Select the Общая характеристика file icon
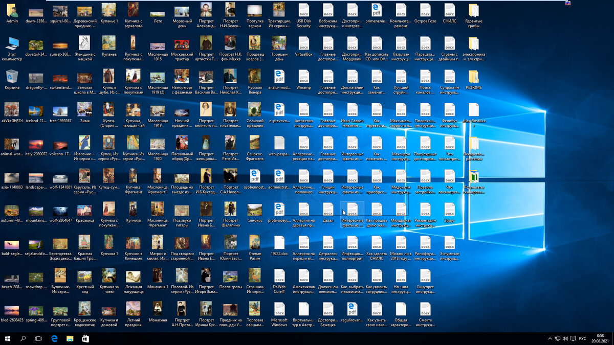Viewport: 614px width, 345px height. coord(401,309)
